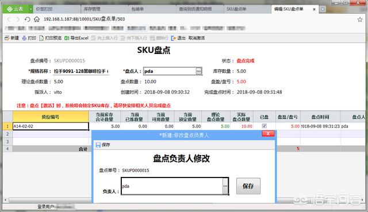This screenshot has height=212, width=368.
Task: Switch to the SKU盘点单 tab
Action: 236,9
